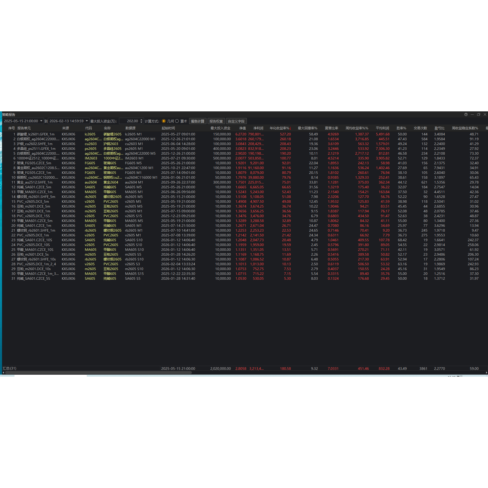The width and height of the screenshot is (488, 488).
Task: Click the restore window icon
Action: [x=478, y=114]
